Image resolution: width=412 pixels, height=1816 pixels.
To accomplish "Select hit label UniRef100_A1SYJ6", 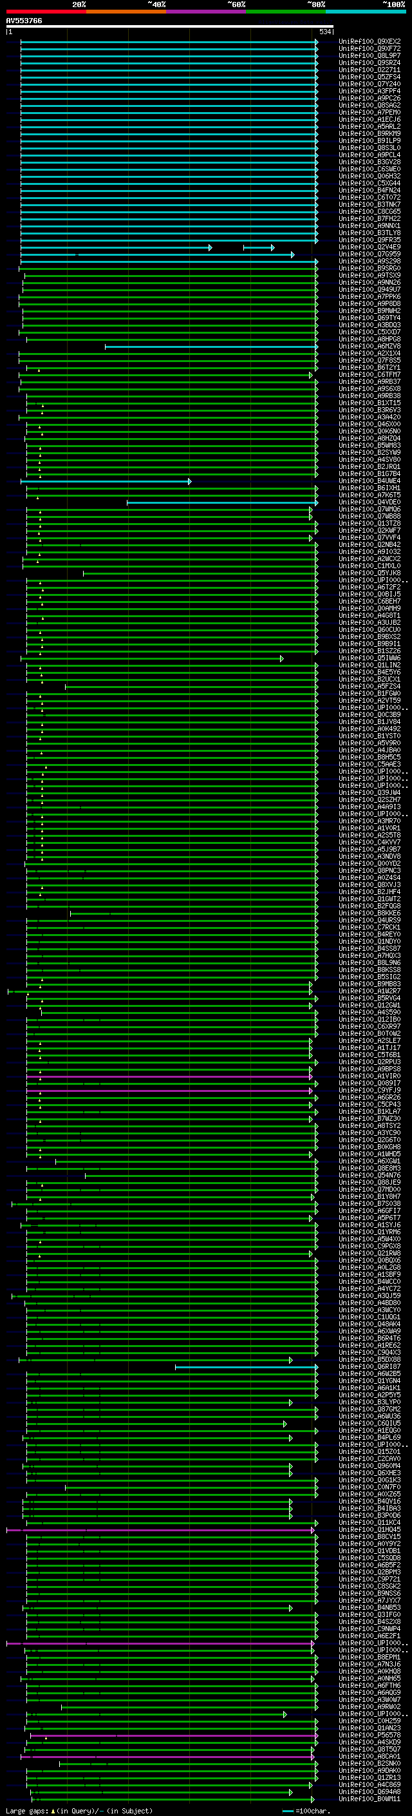I will coord(370,1225).
